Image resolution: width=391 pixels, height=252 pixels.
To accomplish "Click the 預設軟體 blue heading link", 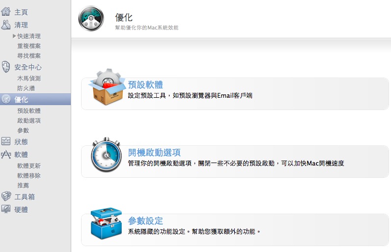I will (145, 85).
